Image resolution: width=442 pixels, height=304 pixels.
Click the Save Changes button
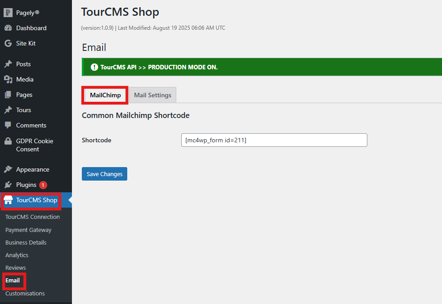tap(104, 174)
